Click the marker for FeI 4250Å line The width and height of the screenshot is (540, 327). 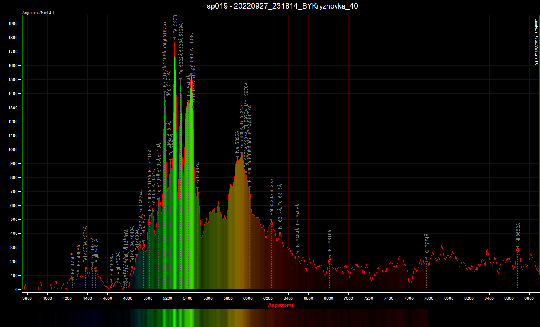(72, 278)
